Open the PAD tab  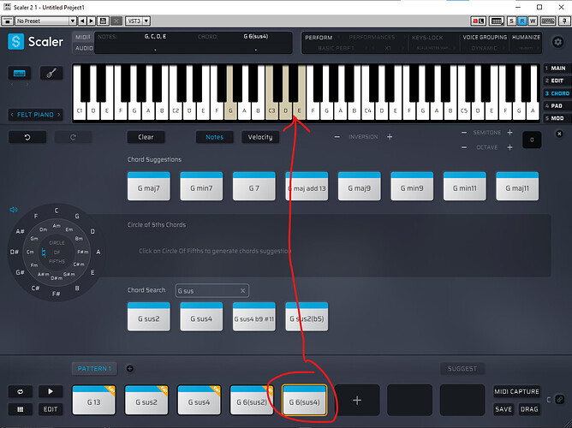pyautogui.click(x=557, y=106)
